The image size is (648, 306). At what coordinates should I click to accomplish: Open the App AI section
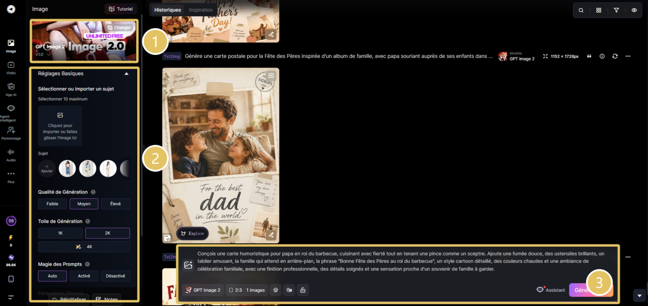pos(11,89)
